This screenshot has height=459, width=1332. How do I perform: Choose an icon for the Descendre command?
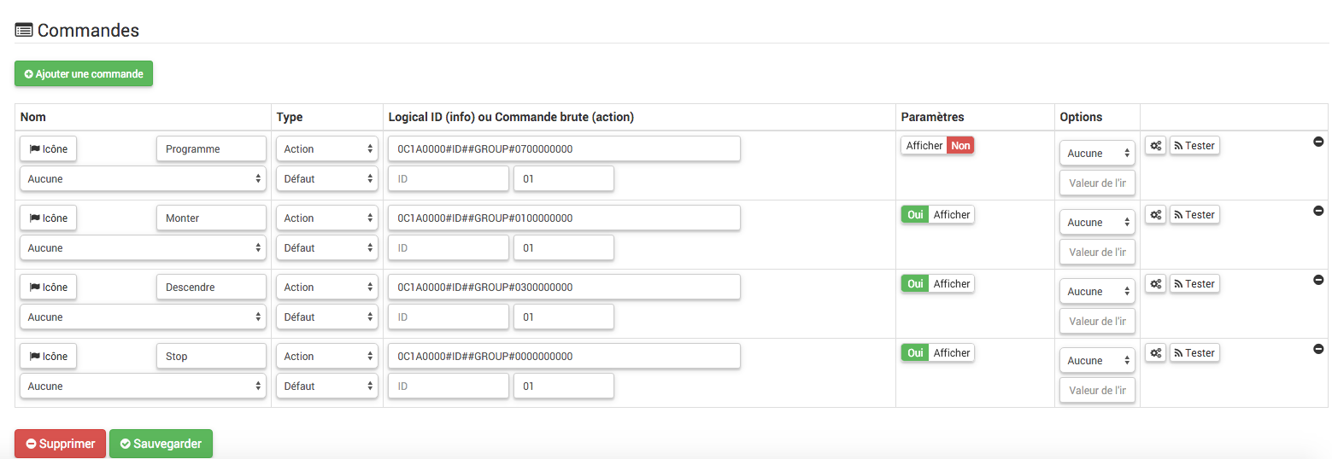click(48, 288)
